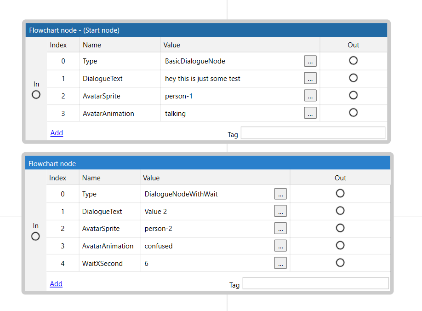Click the Out connector of the confused AvatarAnimation row
Screen dimensions: 422x311
(340, 246)
